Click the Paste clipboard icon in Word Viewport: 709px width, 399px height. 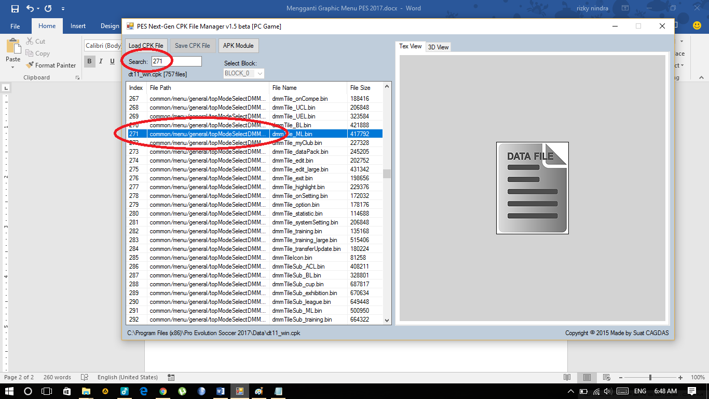point(13,46)
